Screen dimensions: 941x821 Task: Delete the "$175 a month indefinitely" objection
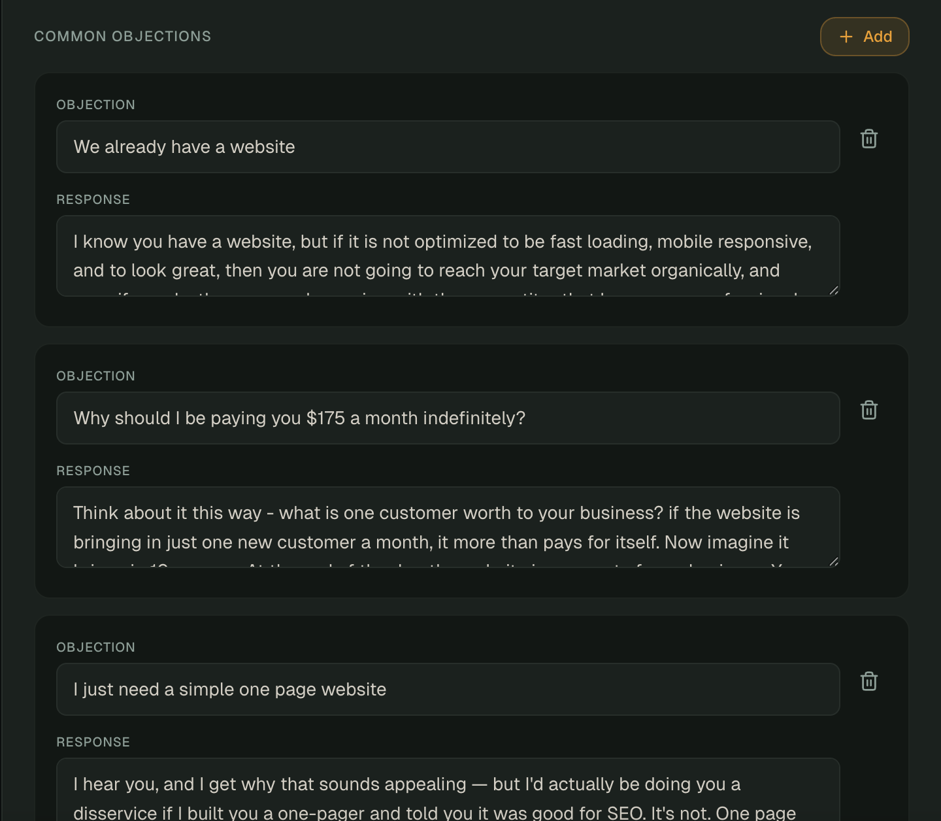click(868, 410)
